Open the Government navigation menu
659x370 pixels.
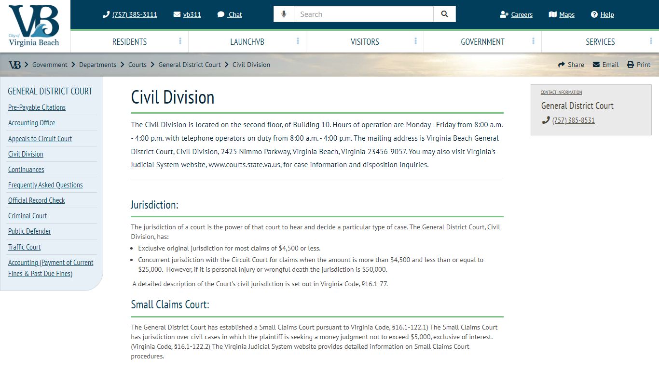(x=482, y=42)
